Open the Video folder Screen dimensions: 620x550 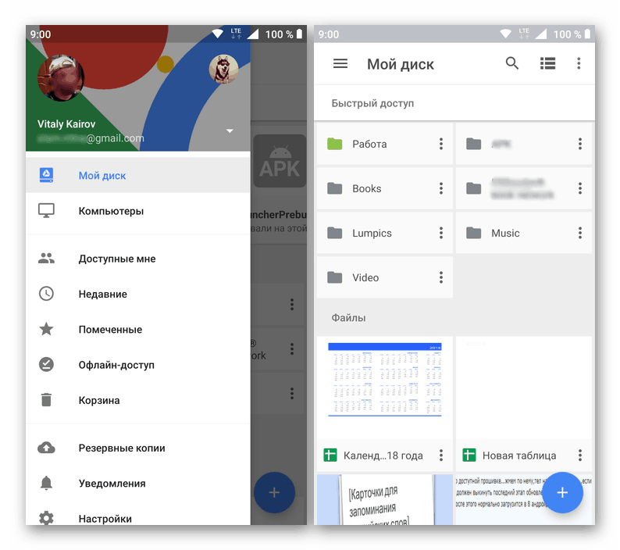[x=385, y=277]
